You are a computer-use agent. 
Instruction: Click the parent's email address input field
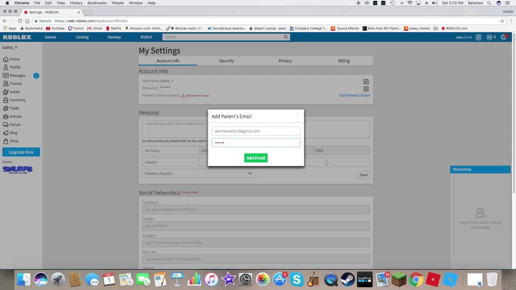[x=256, y=131]
